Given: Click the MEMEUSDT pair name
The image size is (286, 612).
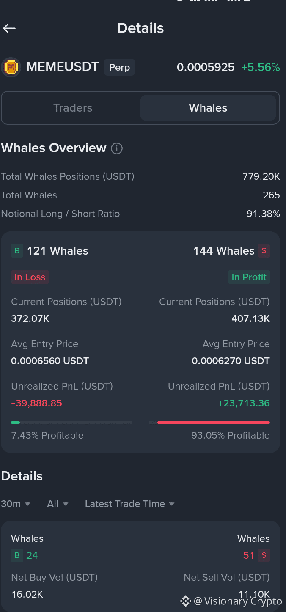Looking at the screenshot, I should [62, 67].
